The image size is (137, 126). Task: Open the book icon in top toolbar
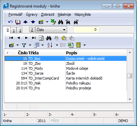pos(18,22)
